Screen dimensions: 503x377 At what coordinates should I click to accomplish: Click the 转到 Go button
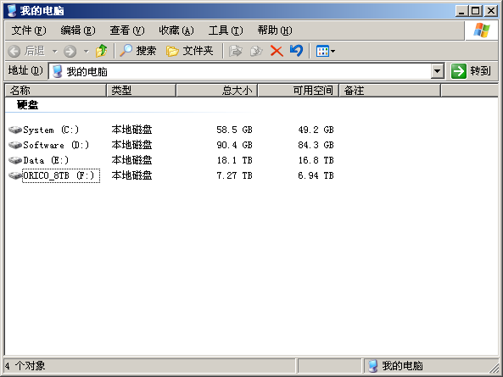tap(472, 71)
